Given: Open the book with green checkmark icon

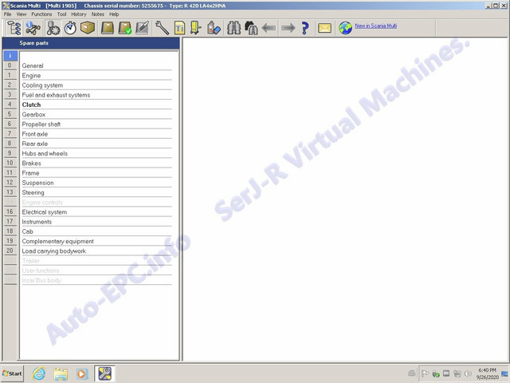Looking at the screenshot, I should 125,28.
